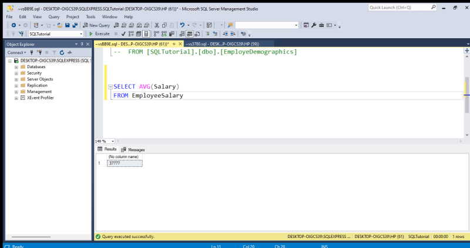Collapse the SELECT statement outline toggle

(x=110, y=87)
